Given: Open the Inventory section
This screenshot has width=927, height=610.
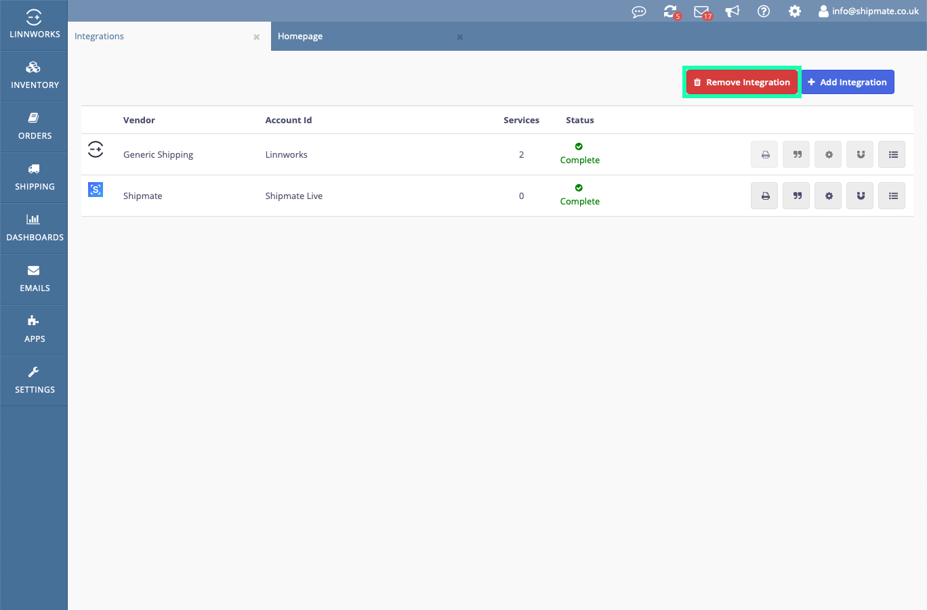Looking at the screenshot, I should click(34, 76).
